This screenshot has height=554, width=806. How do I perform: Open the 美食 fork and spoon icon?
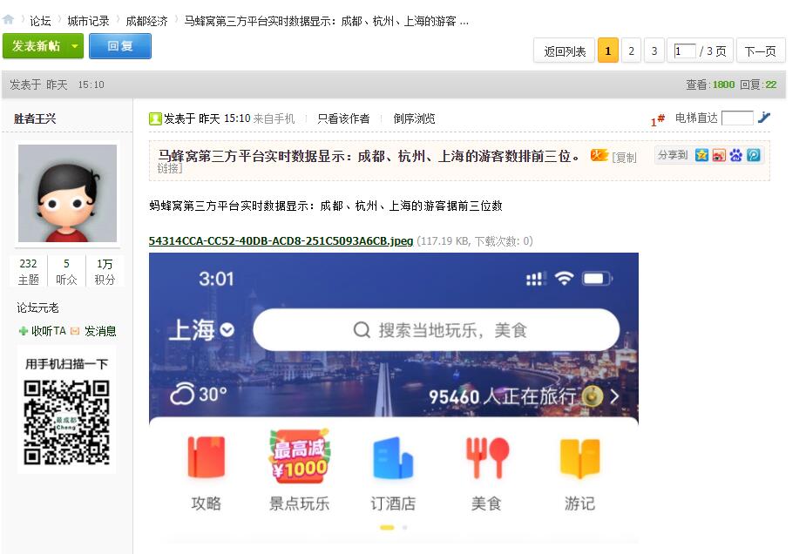[x=487, y=457]
